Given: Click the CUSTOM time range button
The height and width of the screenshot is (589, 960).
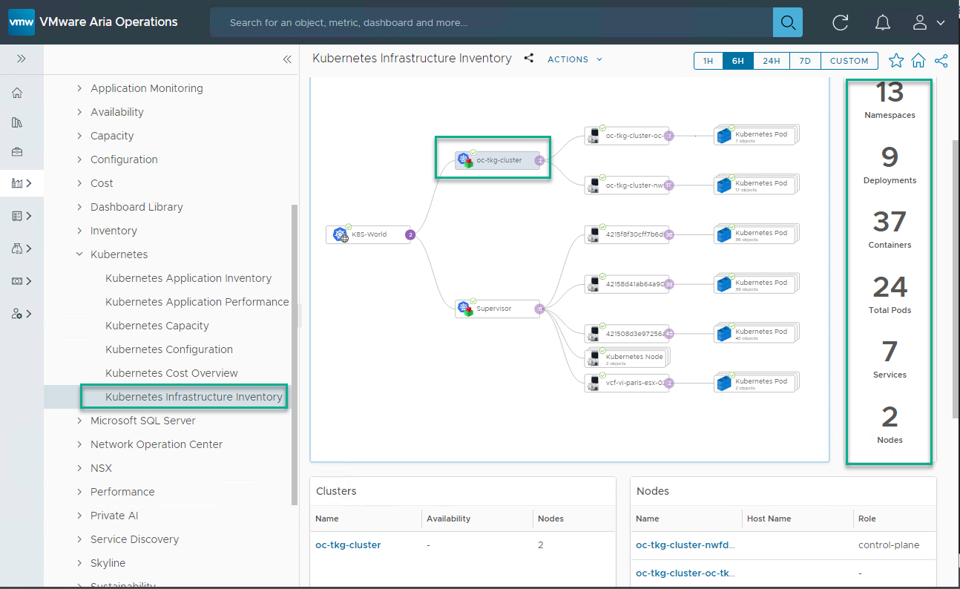Looking at the screenshot, I should click(x=849, y=61).
